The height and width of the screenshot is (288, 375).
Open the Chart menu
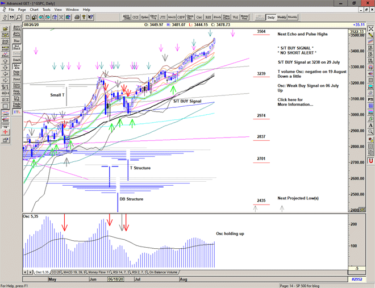(34, 10)
